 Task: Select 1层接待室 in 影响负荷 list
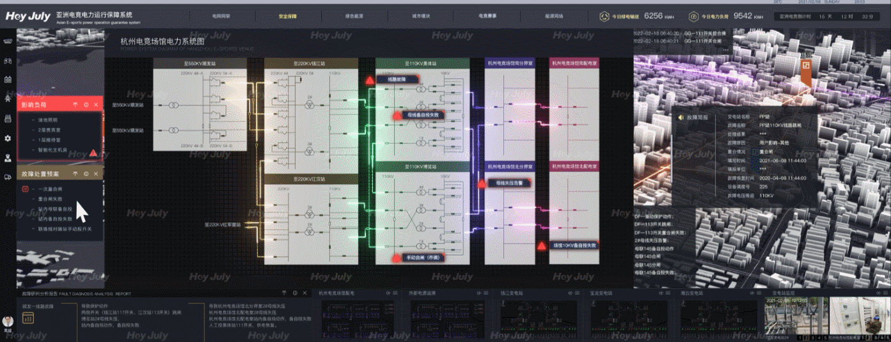coord(48,140)
